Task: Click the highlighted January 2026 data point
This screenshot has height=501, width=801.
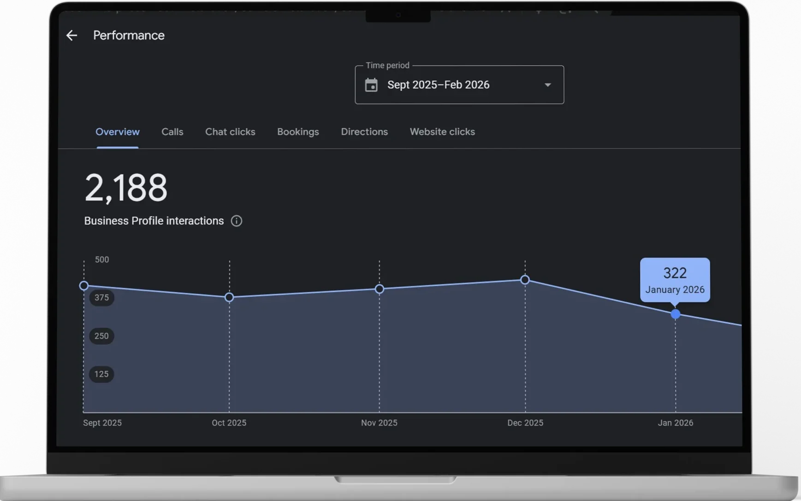Action: click(x=675, y=315)
